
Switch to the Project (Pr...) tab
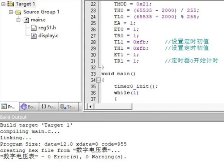tap(9, 107)
